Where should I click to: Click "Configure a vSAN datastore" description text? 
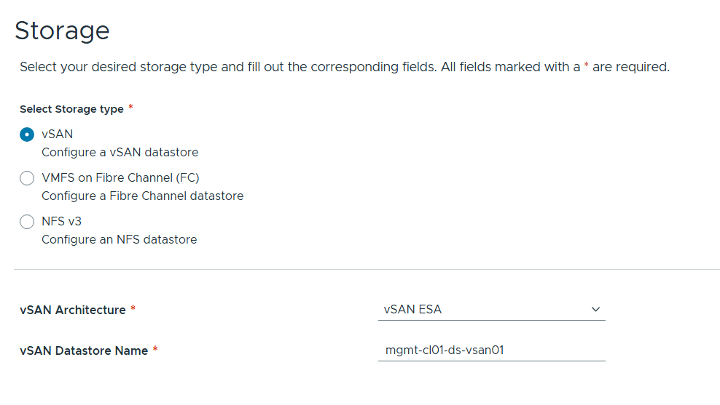[120, 153]
